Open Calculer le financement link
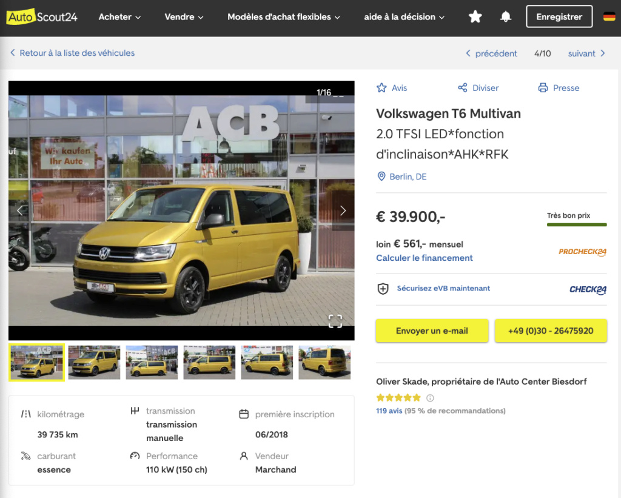The image size is (621, 498). 424,258
